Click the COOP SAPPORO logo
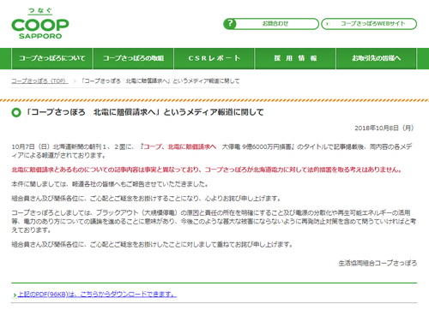 click(x=40, y=24)
